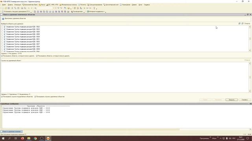Open Task View on the taskbar

point(16,138)
